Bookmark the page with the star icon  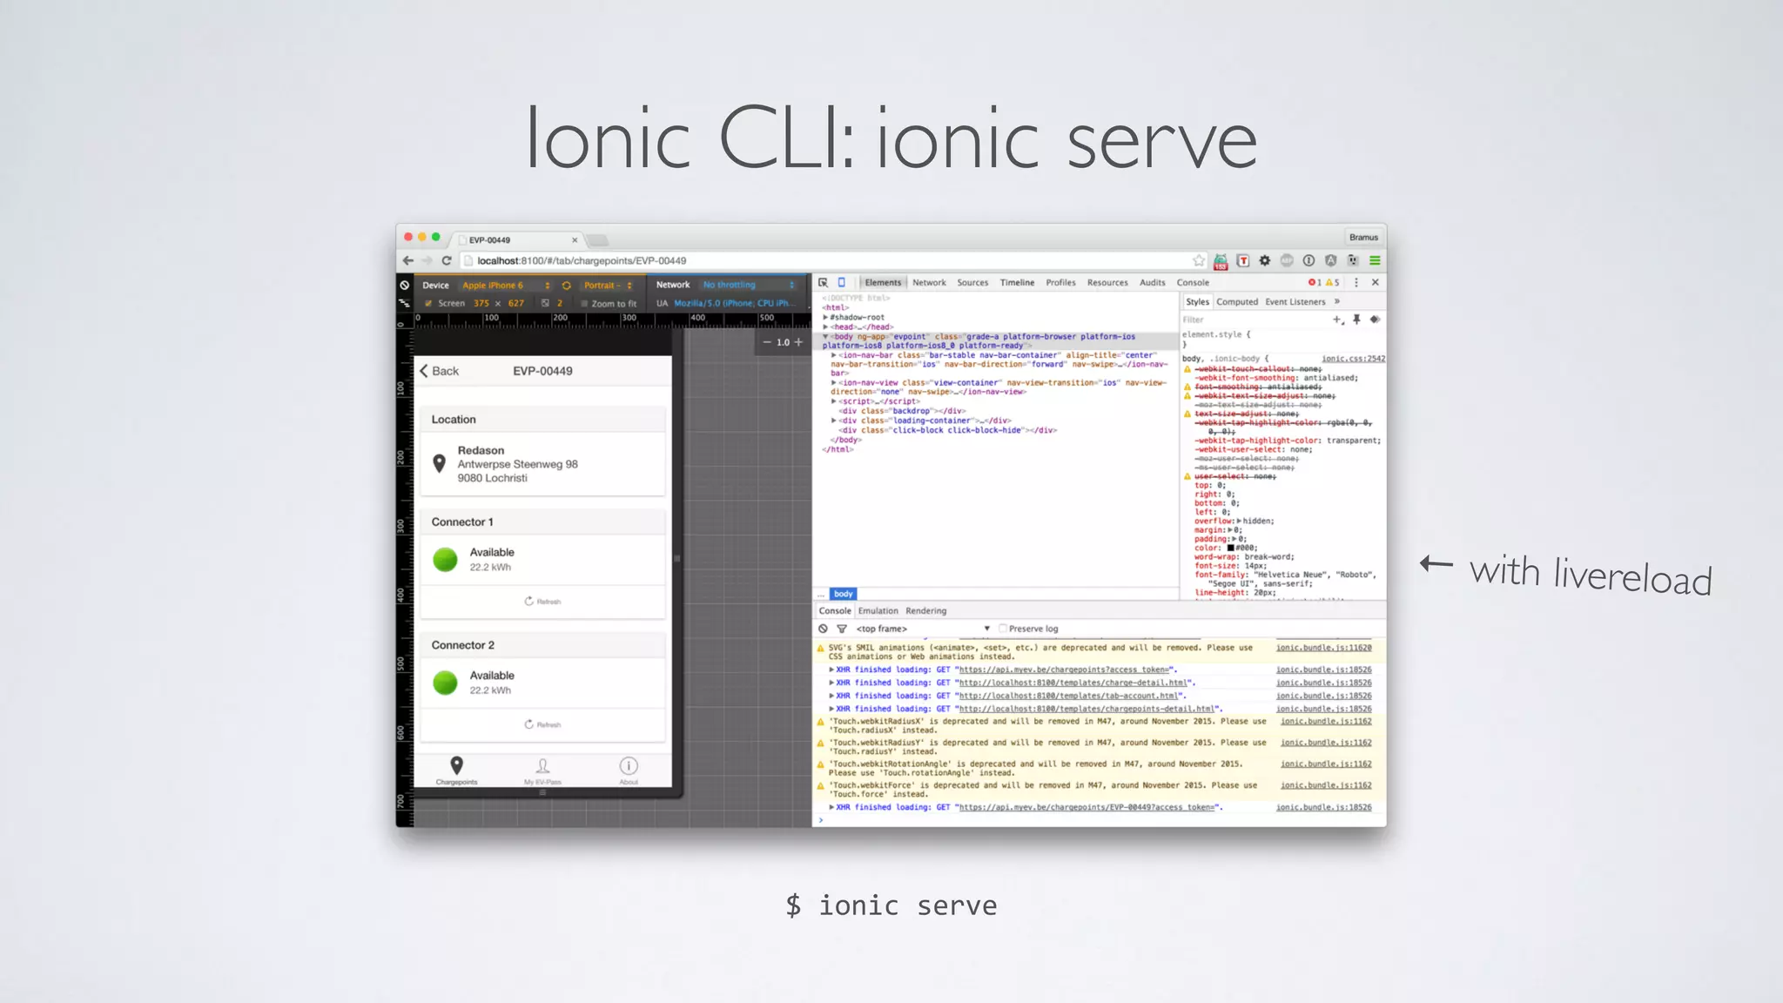(1199, 260)
